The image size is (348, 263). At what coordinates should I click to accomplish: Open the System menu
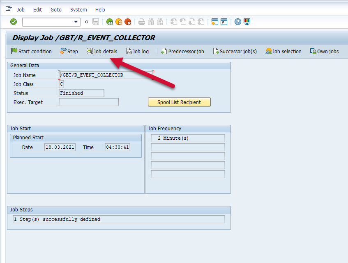(78, 9)
